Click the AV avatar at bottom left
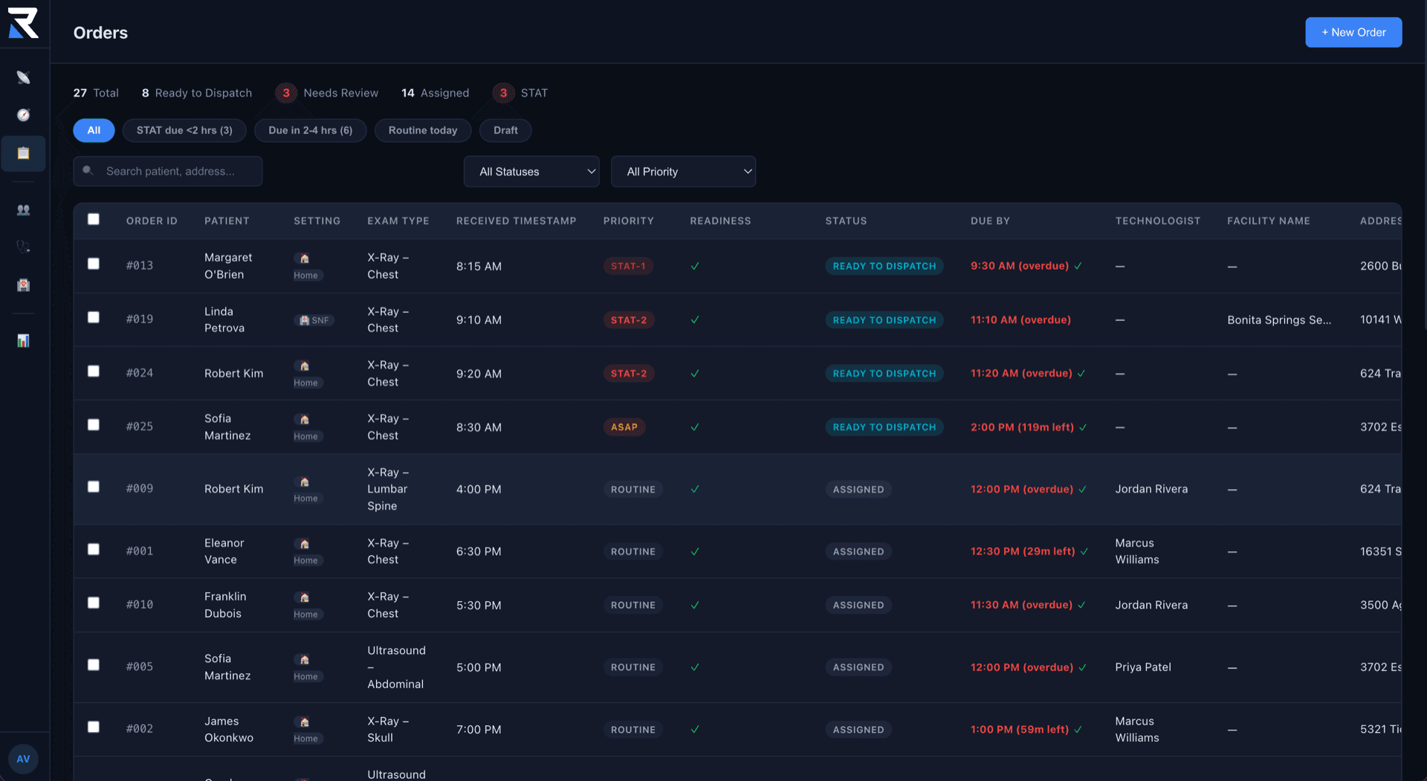The height and width of the screenshot is (781, 1427). click(23, 759)
